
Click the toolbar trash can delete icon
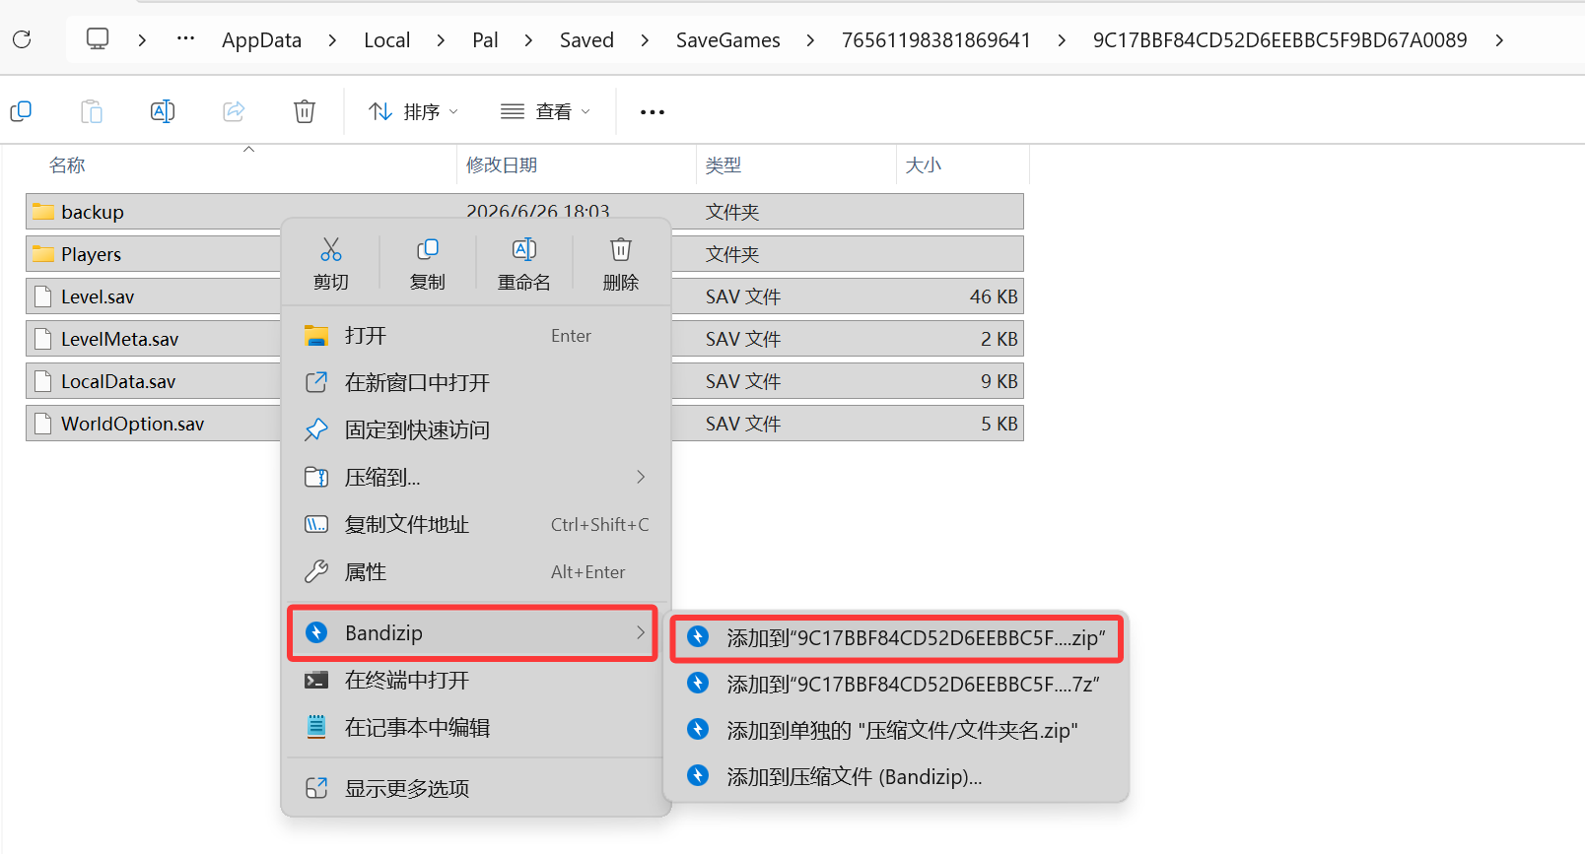(x=305, y=111)
